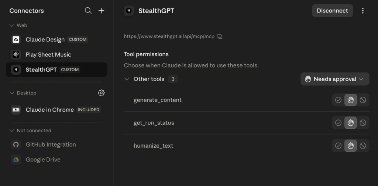Block the get_run_status tool

coord(363,123)
